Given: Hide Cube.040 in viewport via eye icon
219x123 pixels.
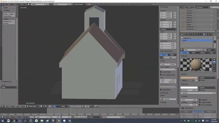Looking at the screenshot, I should 211,11.
